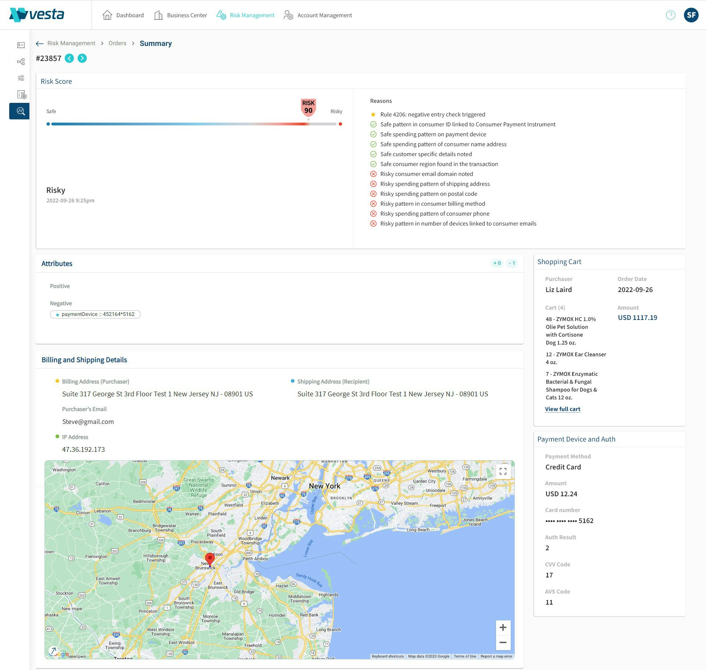Click the RISK 90 marker on score bar

(x=308, y=107)
